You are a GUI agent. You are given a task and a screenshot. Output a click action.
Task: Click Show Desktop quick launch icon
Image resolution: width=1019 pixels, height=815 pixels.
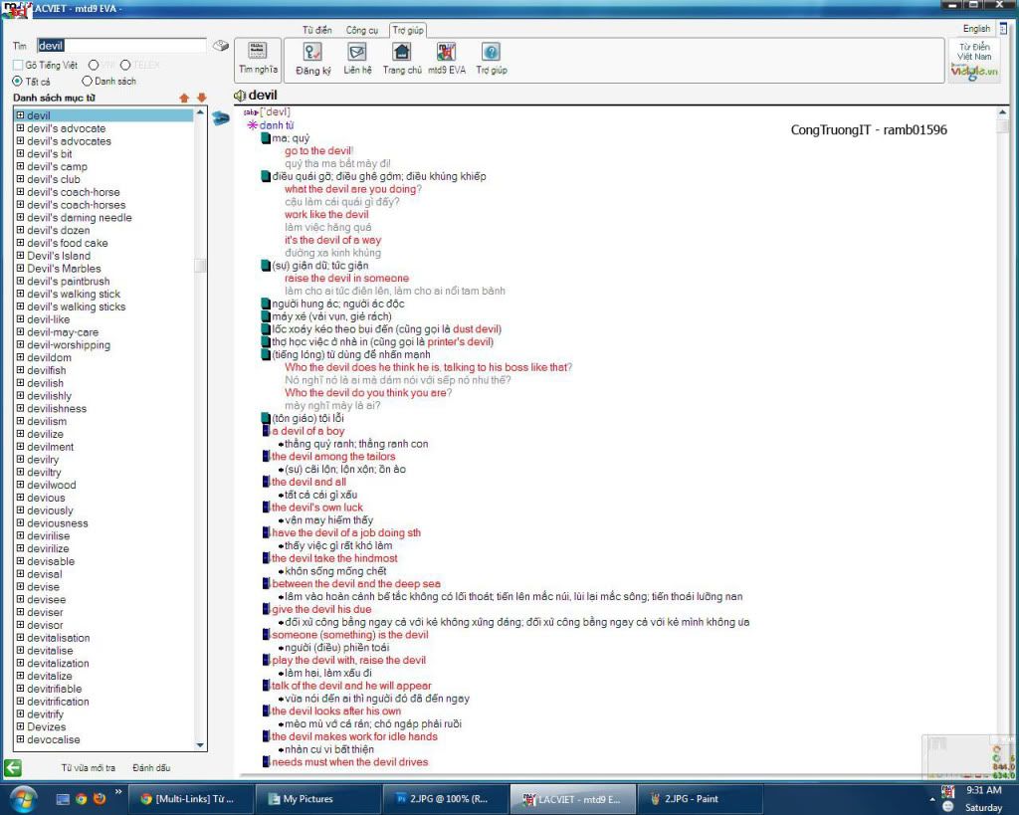(63, 799)
